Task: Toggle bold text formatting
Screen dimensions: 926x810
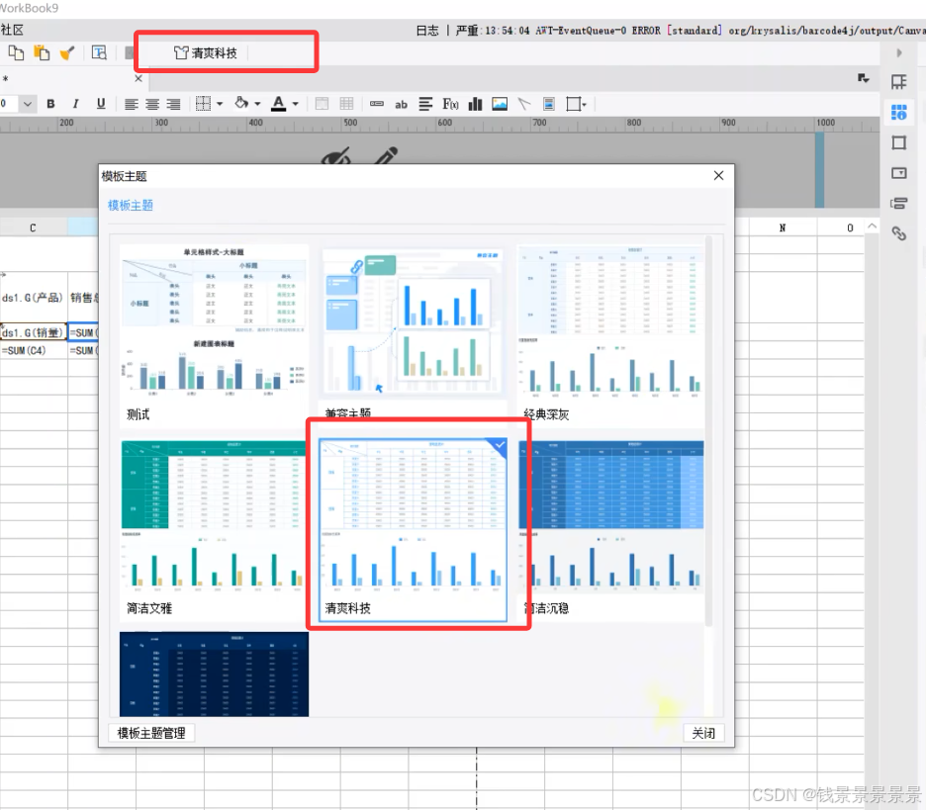Action: tap(50, 104)
